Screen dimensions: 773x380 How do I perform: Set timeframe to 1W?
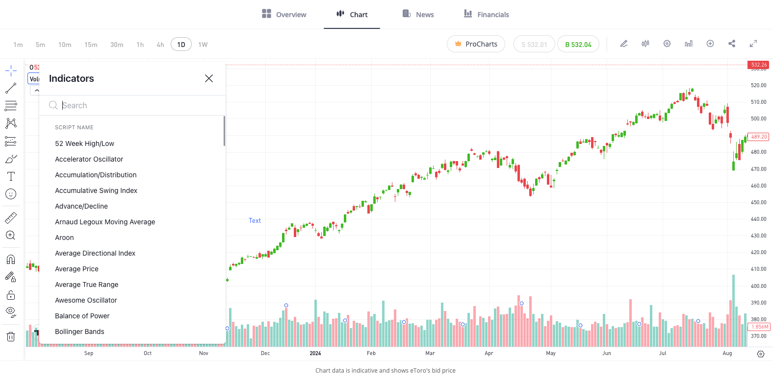(203, 45)
